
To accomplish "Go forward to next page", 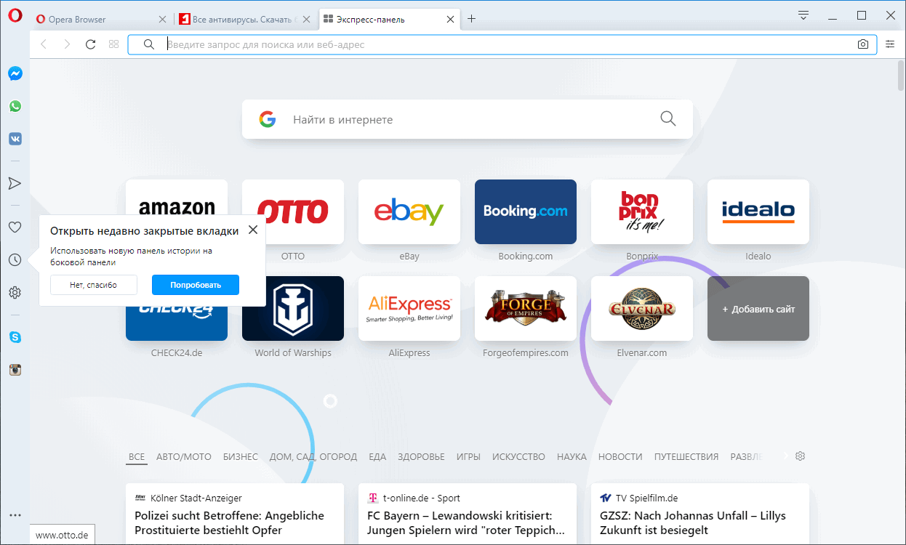I will pyautogui.click(x=67, y=44).
